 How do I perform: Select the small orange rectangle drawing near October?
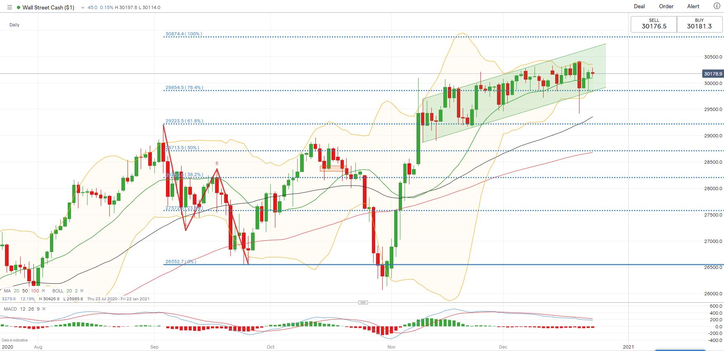[x=333, y=168]
